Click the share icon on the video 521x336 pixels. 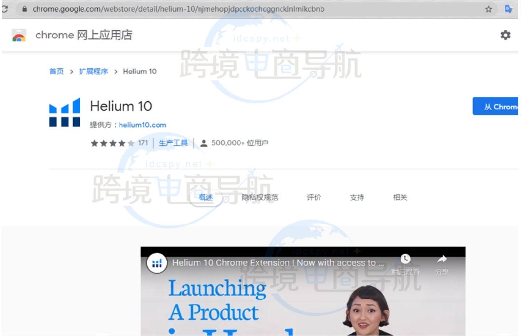441,259
